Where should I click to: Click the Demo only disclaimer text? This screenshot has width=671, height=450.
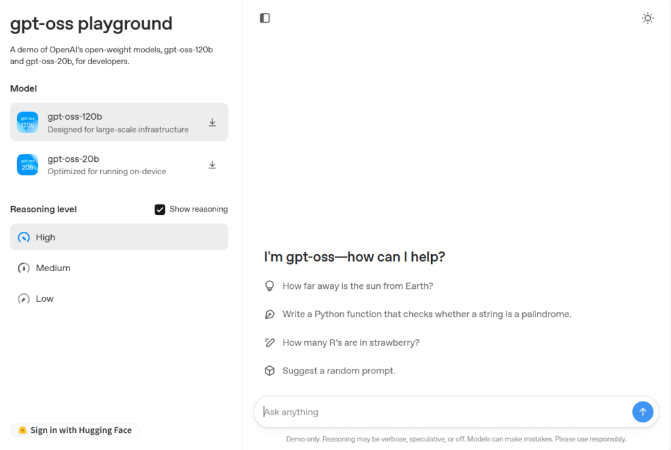(456, 439)
